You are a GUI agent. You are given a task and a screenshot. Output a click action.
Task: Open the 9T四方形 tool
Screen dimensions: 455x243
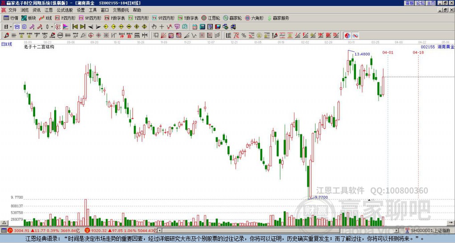coord(164,18)
